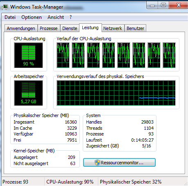Click the Zugesichert (GB) value 5/16
Viewport: 188px width, 186px height.
click(x=147, y=146)
